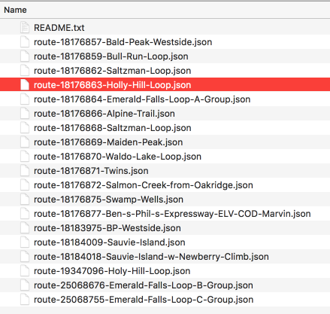Click file icon for Maiden-Peak.json

click(25, 142)
